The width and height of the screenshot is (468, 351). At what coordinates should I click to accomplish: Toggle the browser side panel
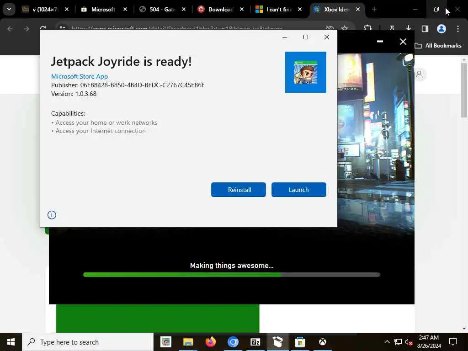[x=425, y=28]
